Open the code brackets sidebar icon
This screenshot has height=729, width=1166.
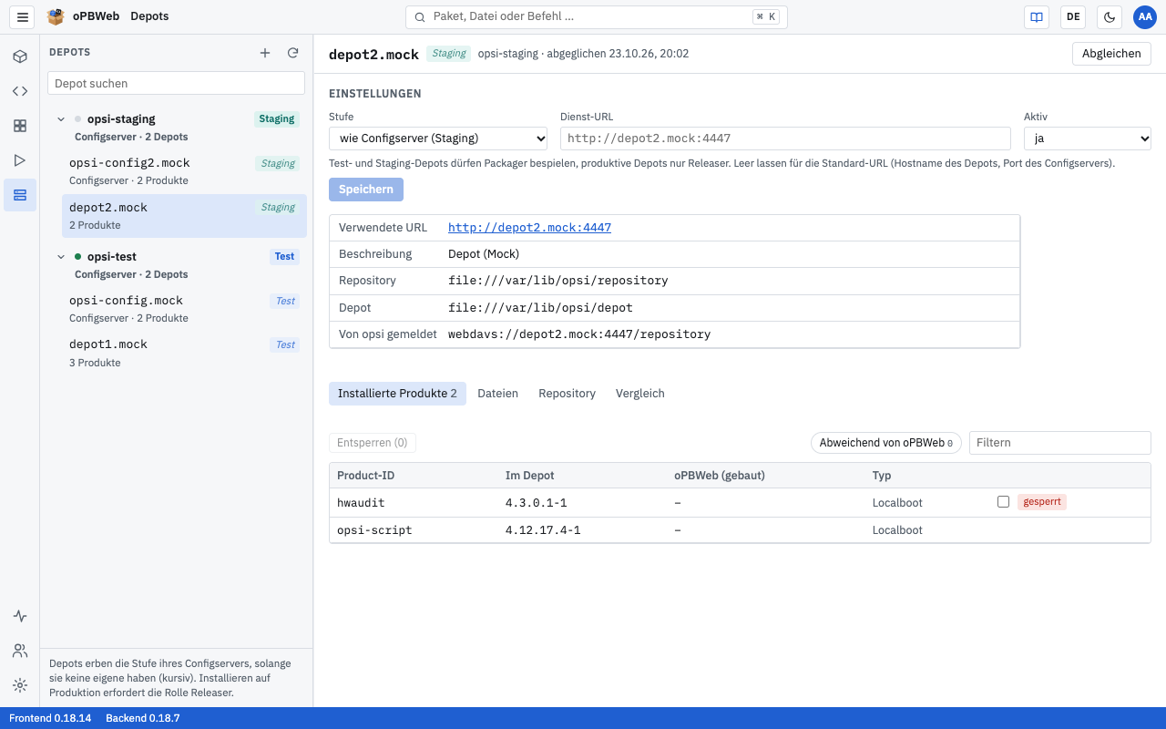pos(20,91)
